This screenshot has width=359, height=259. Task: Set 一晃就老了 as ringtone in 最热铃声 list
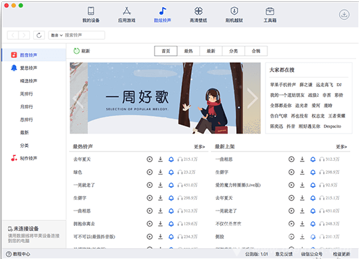tap(171, 185)
